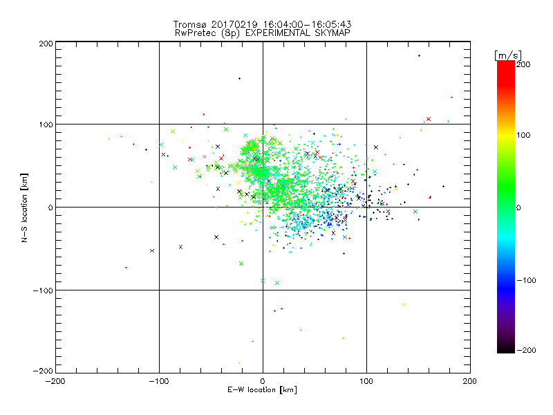Click the colorbar "-200" label
This screenshot has width=553, height=415.
point(526,350)
